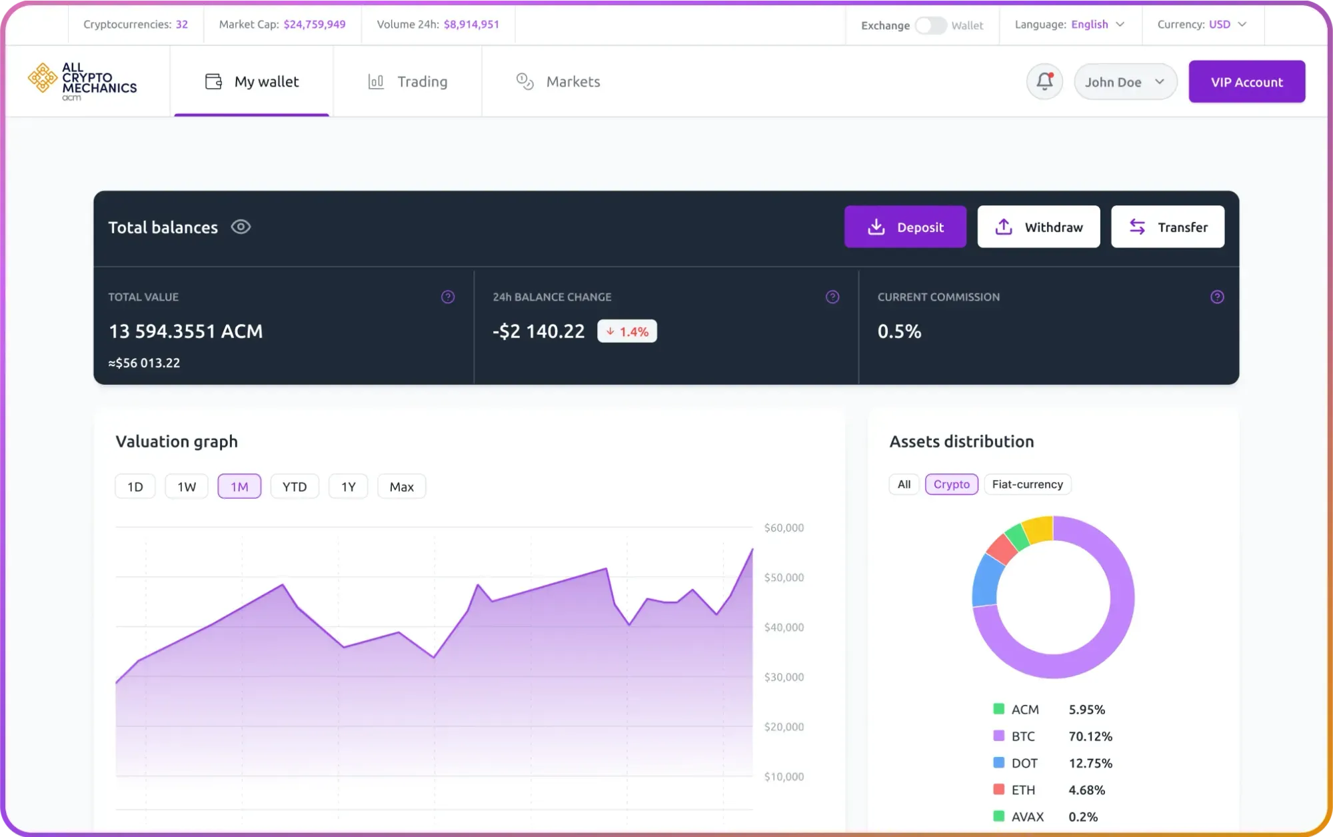The height and width of the screenshot is (837, 1333).
Task: Click the blue DOT donut chart segment
Action: click(x=987, y=580)
